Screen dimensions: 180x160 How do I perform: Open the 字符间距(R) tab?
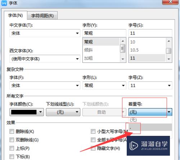(42, 15)
